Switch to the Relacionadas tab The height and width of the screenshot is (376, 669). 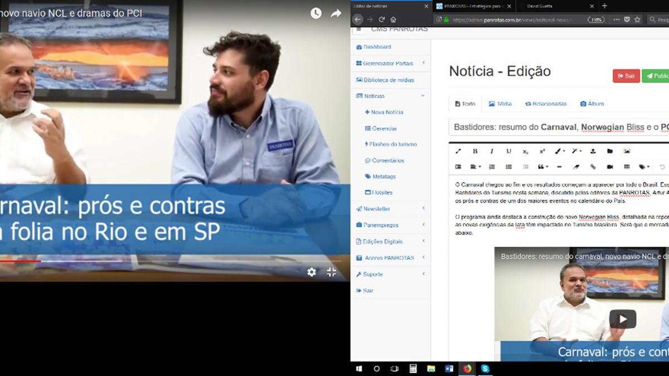point(546,104)
